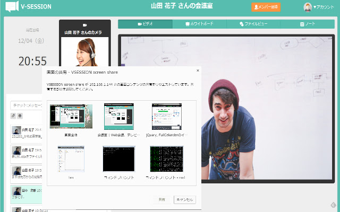Switch to the ビデオ tab
Viewport: 340px width, 212px height.
[145, 24]
